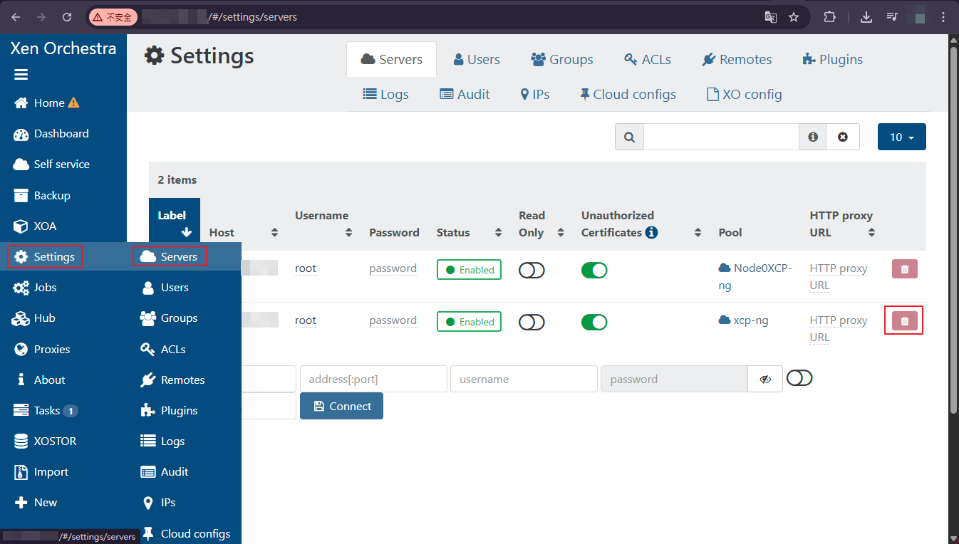This screenshot has width=959, height=544.
Task: Toggle Enabled status for Node0XCP-ng server
Action: click(x=469, y=270)
